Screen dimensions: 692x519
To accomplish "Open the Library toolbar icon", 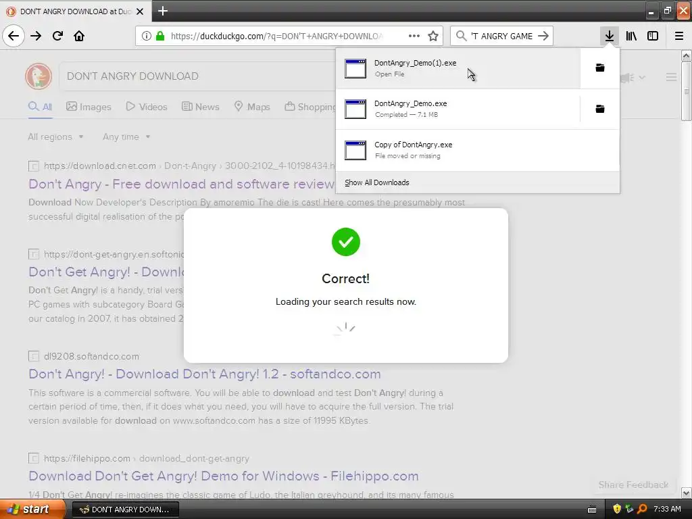I will 631,36.
